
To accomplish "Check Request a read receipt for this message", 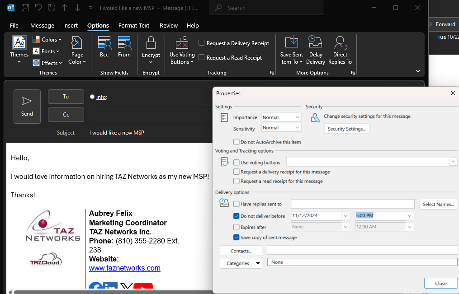I will point(236,181).
